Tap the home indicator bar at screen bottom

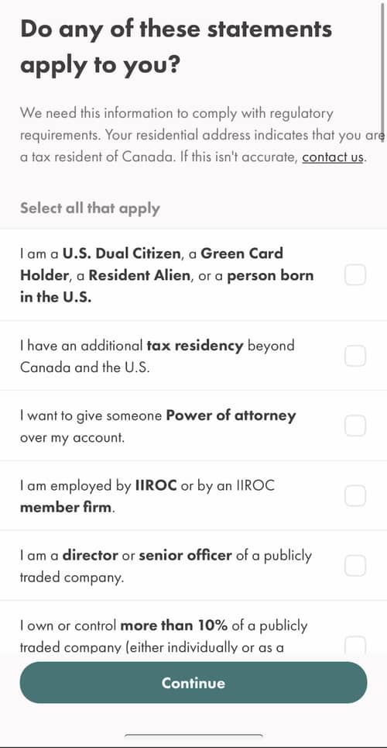193,736
